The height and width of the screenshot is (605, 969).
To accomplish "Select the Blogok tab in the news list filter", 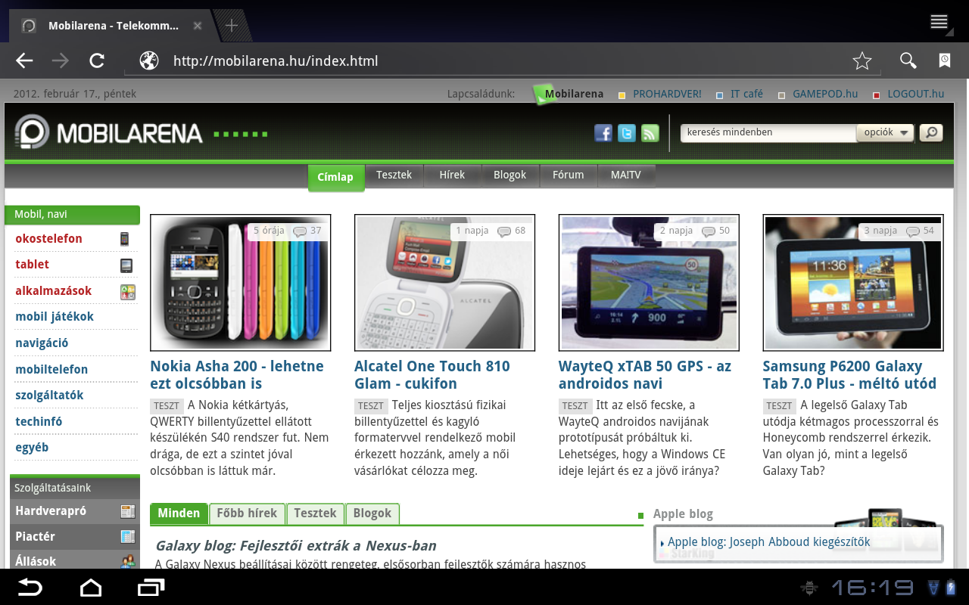I will coord(372,513).
